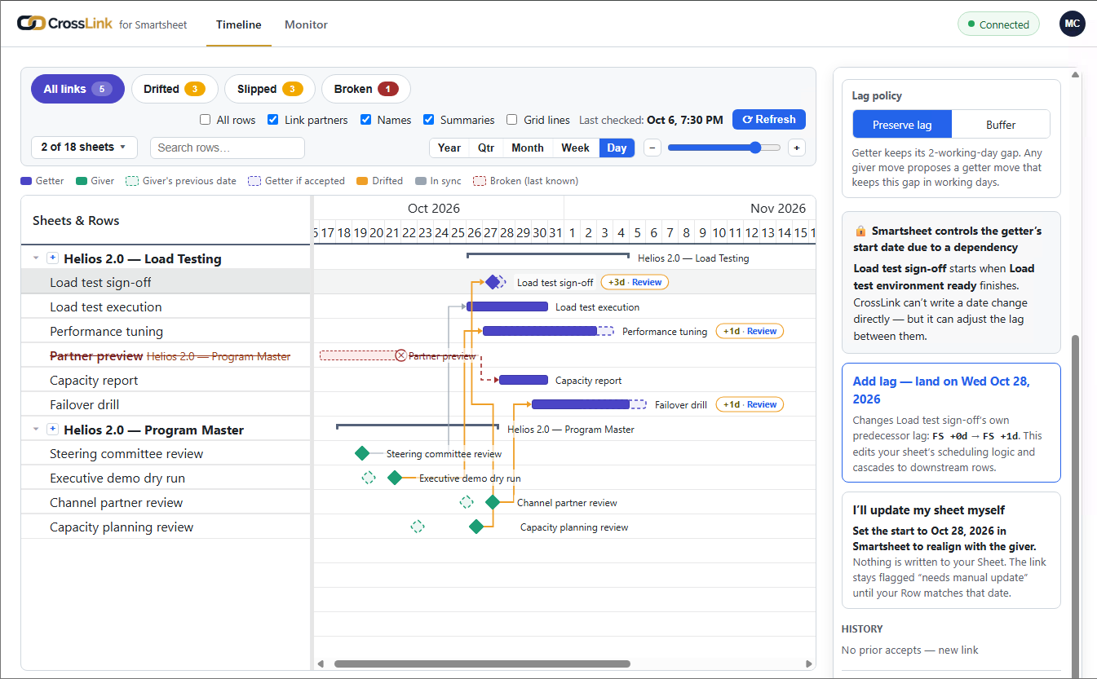This screenshot has height=679, width=1097.
Task: Select the Channel partner review solid diamond
Action: [493, 502]
